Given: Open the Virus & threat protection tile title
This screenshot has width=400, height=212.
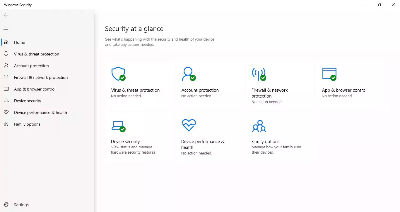Looking at the screenshot, I should pos(135,90).
